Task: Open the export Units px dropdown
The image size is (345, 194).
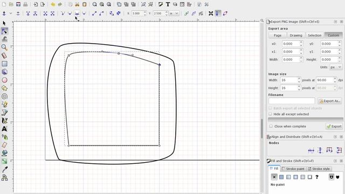Action: pos(336,67)
